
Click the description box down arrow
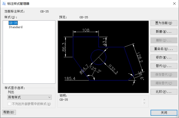[x=144, y=103]
